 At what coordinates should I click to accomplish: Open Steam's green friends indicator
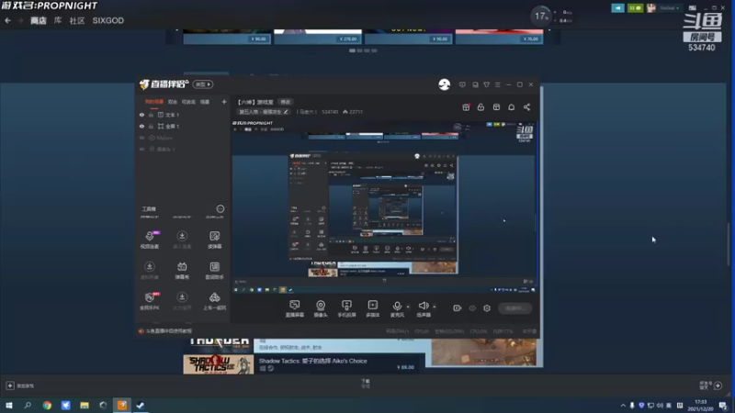(635, 8)
